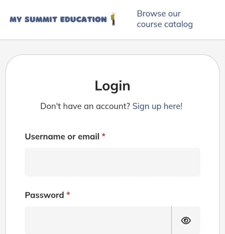Click the Username or email label

coord(62,137)
